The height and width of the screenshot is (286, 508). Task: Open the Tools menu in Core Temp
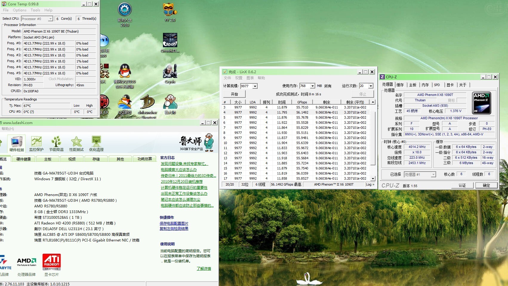(x=35, y=10)
